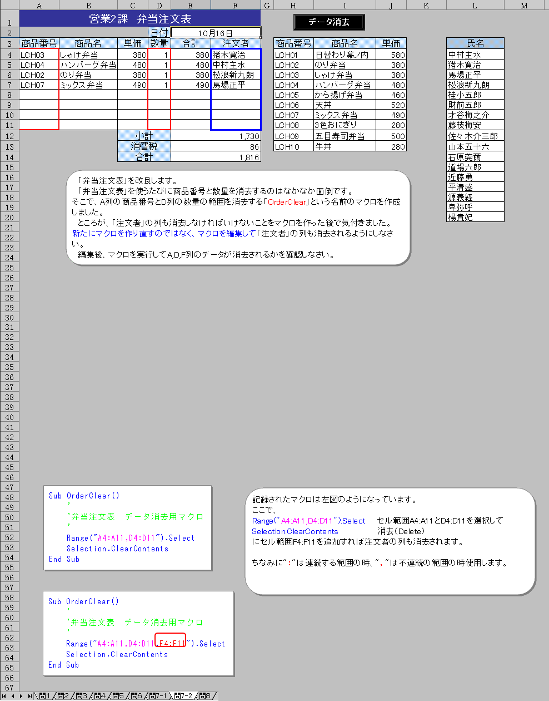Click 卑弥呼 in the name list

coord(475,207)
